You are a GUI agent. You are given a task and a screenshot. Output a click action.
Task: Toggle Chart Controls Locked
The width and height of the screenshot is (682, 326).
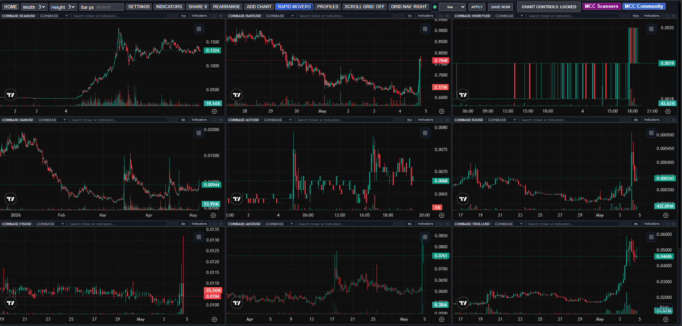(548, 7)
